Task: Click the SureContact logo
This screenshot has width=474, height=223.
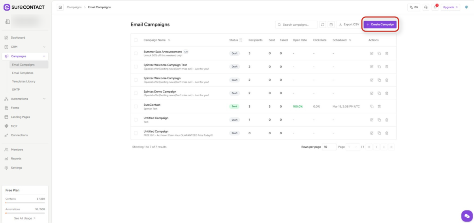Action: pyautogui.click(x=24, y=7)
